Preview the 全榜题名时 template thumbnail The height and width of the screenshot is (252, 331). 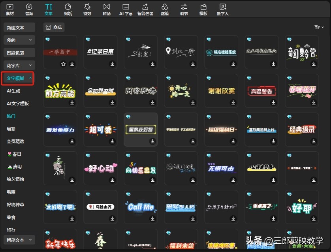(x=100, y=91)
